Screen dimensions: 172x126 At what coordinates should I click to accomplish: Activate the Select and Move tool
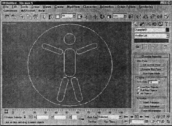(95, 17)
